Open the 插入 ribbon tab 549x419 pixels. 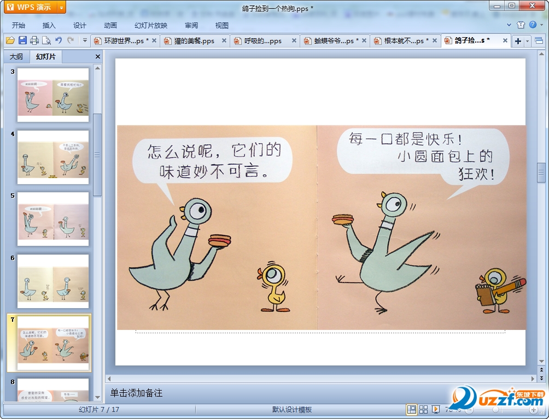tap(49, 26)
